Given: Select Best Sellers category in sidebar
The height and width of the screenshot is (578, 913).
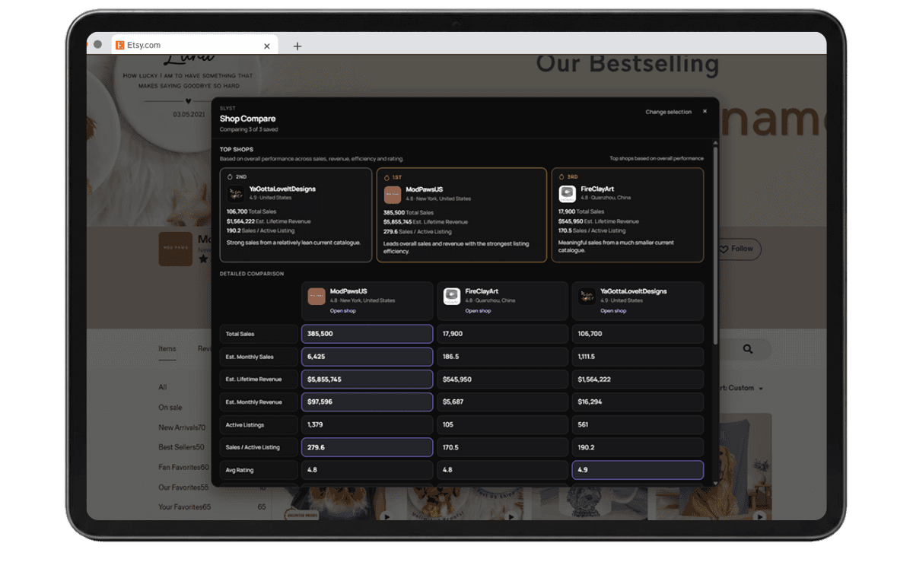Looking at the screenshot, I should 181,447.
